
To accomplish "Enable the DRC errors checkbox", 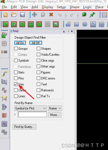I will click(38, 78).
